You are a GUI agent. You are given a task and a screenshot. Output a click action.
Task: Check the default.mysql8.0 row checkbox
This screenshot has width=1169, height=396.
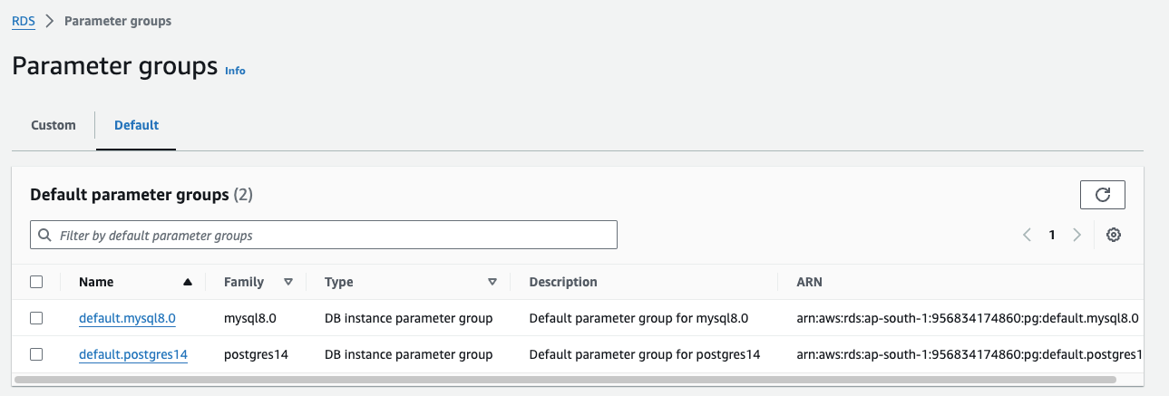pyautogui.click(x=36, y=318)
